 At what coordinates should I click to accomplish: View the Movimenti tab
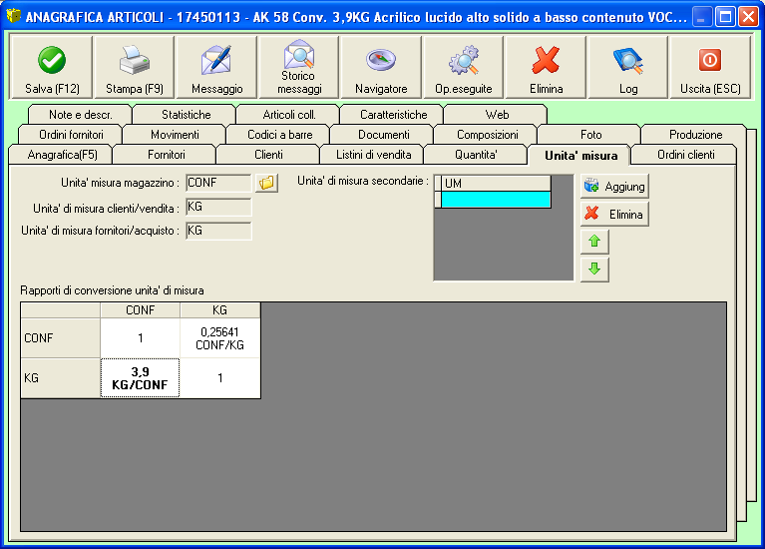tap(175, 135)
